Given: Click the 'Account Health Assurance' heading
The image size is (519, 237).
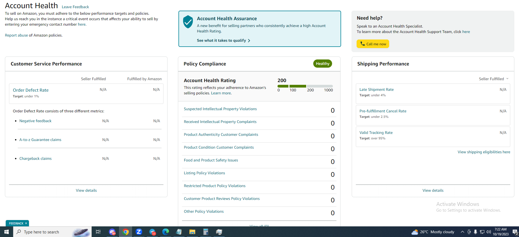Looking at the screenshot, I should [227, 19].
